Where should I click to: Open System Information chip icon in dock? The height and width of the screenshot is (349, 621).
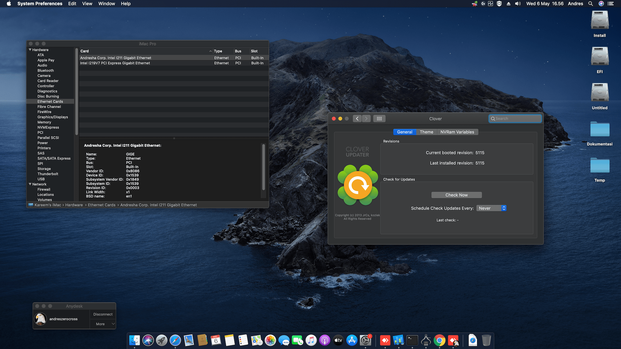[426, 340]
